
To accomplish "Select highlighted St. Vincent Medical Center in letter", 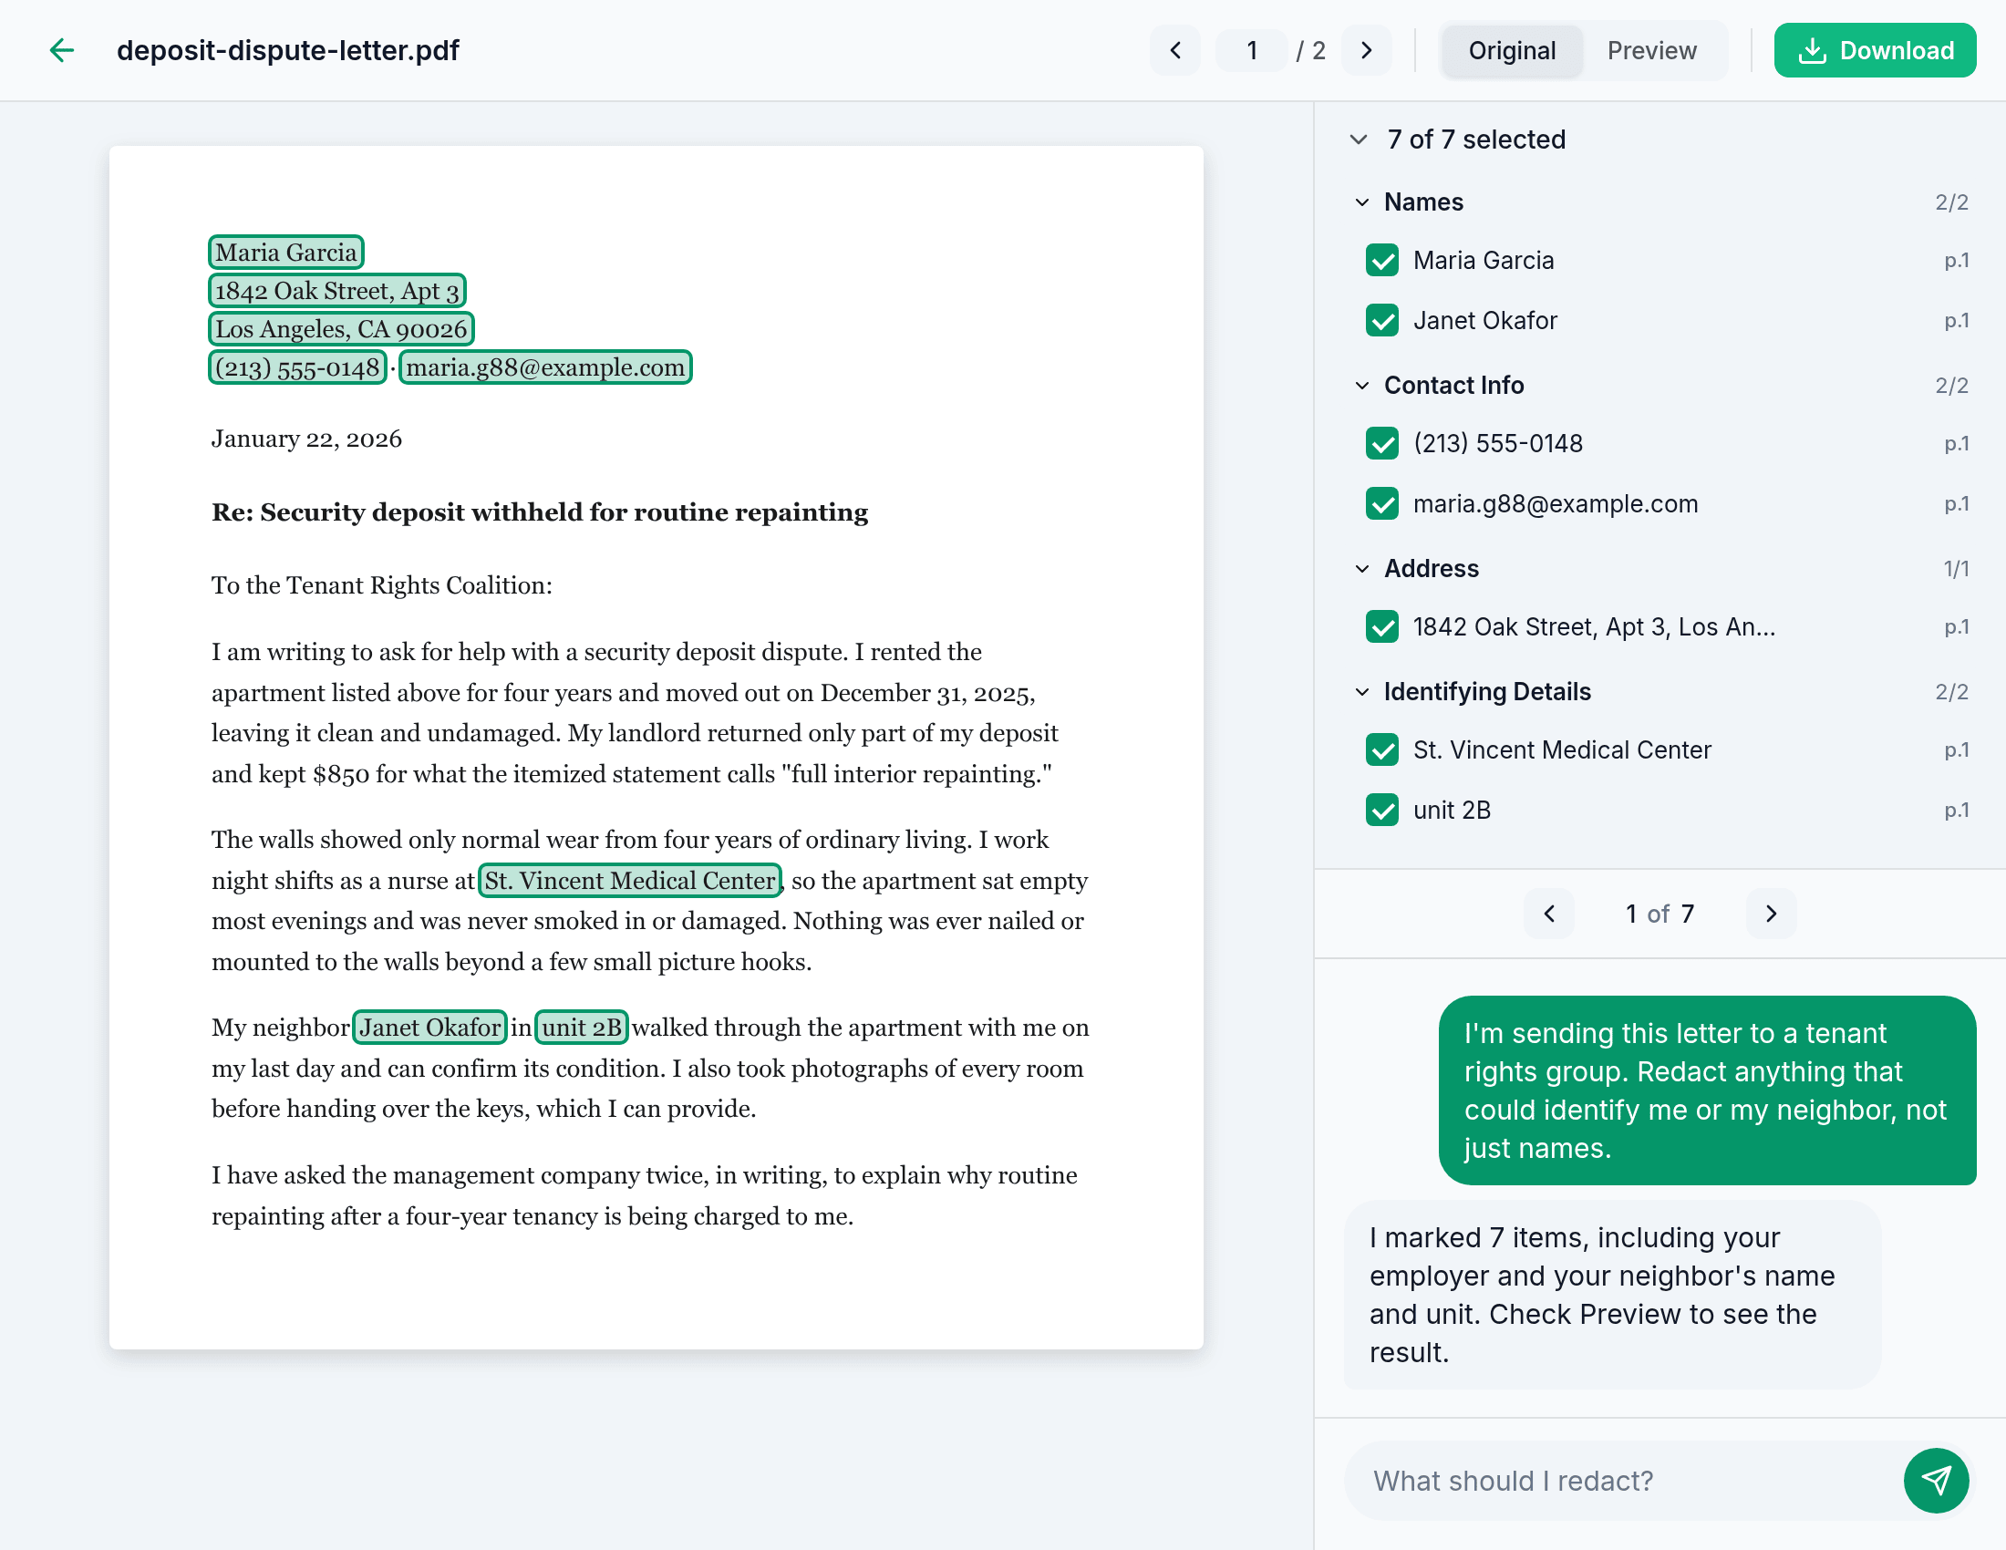I will 630,881.
